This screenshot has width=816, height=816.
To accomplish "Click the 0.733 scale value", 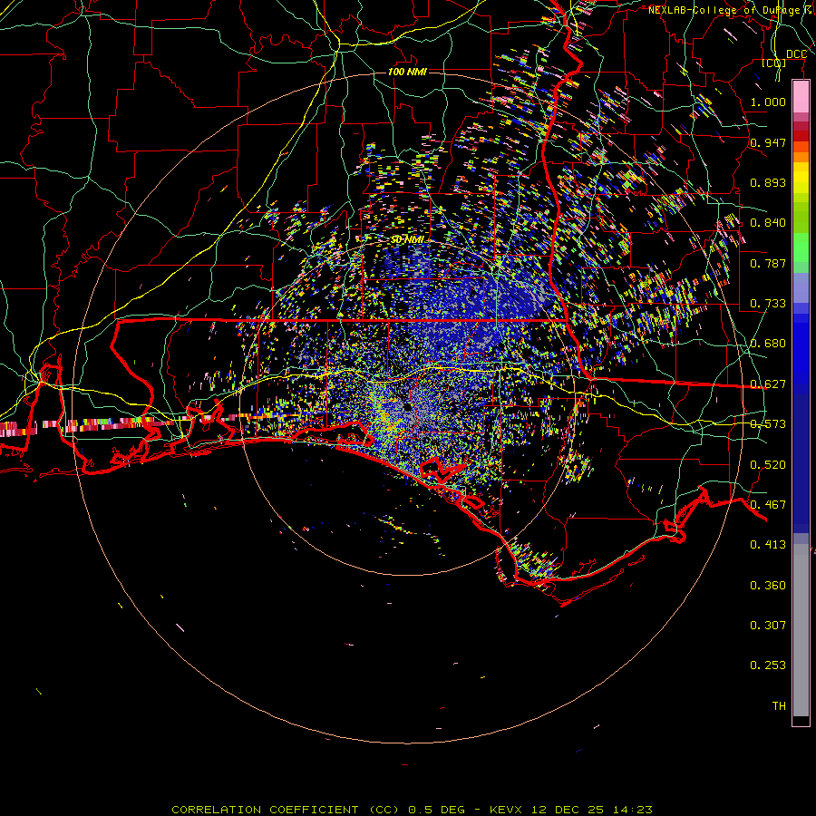I will pos(768,304).
